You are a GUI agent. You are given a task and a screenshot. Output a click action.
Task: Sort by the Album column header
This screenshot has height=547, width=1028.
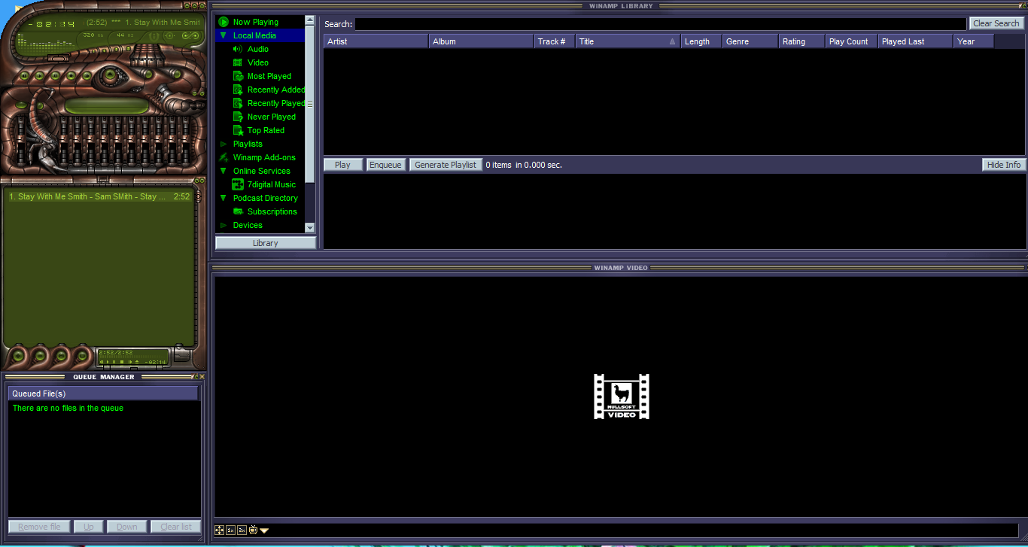tap(482, 41)
